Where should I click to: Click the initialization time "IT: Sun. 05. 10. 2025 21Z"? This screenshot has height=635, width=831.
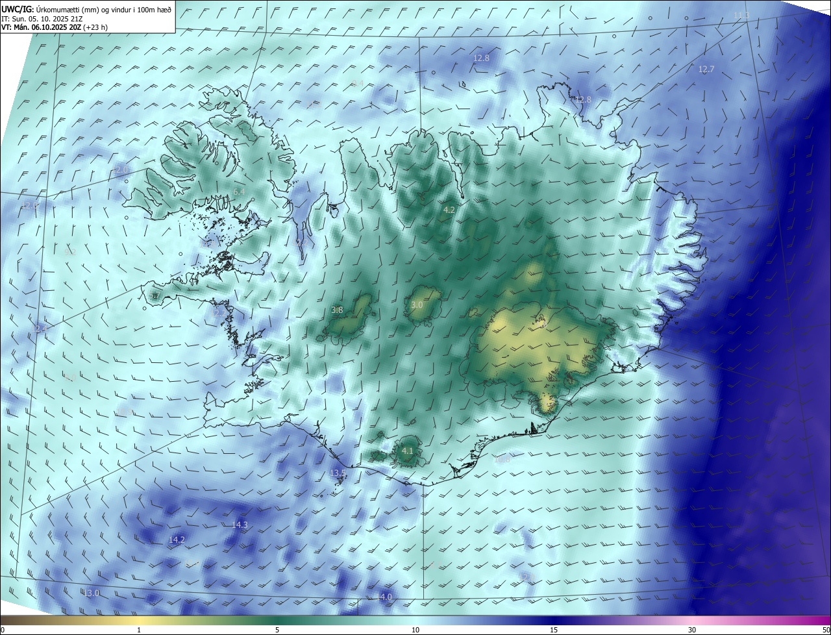(x=42, y=18)
